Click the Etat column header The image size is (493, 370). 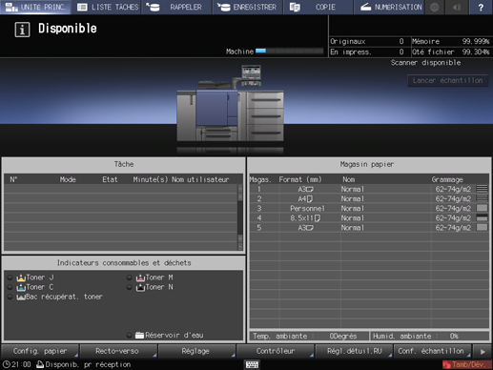pos(110,179)
